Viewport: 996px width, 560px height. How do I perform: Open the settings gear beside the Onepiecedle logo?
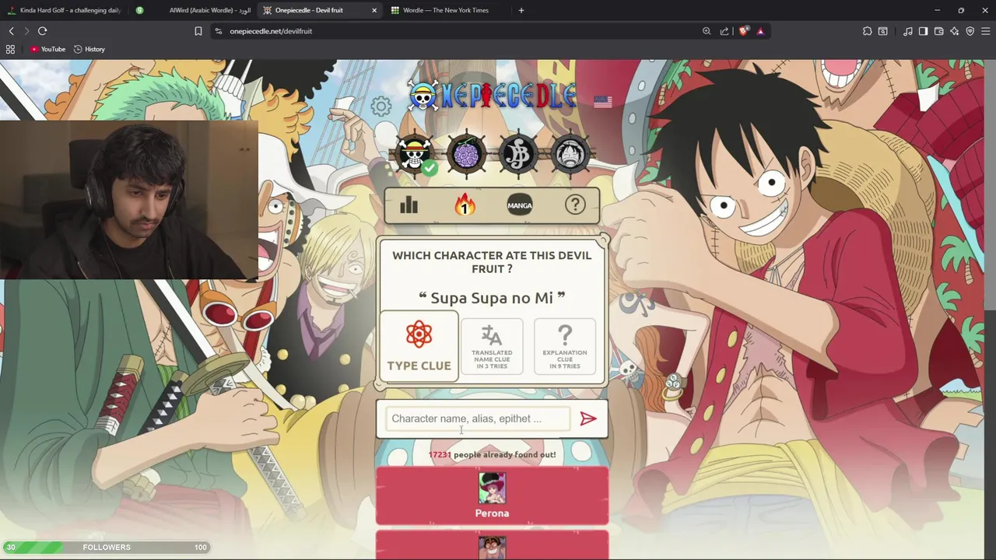[381, 106]
